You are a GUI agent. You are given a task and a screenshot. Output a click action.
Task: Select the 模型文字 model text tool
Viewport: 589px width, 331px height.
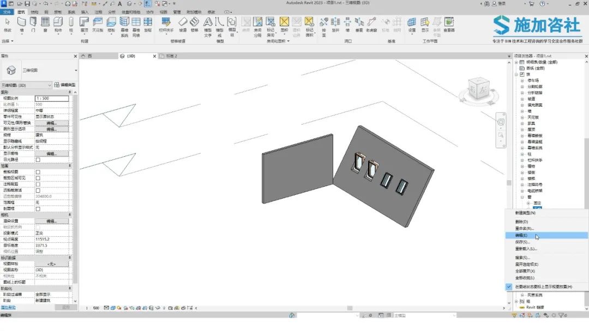coord(208,27)
